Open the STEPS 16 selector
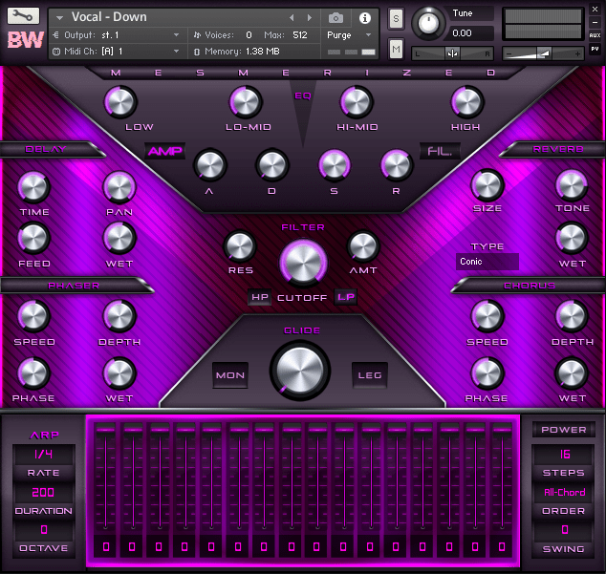This screenshot has width=606, height=574. click(564, 455)
